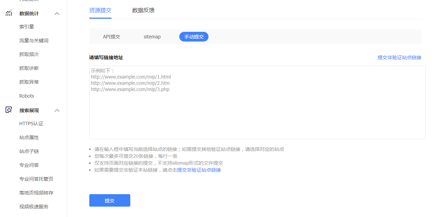
Task: Go to HTTPS认证 in the sidebar
Action: (x=31, y=124)
